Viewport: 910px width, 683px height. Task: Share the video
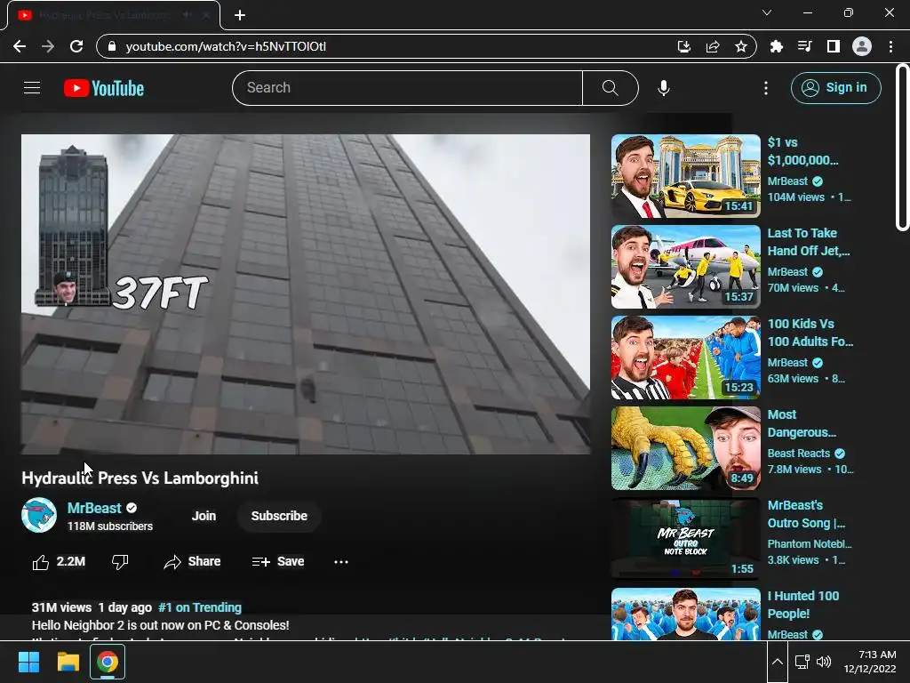(x=192, y=562)
